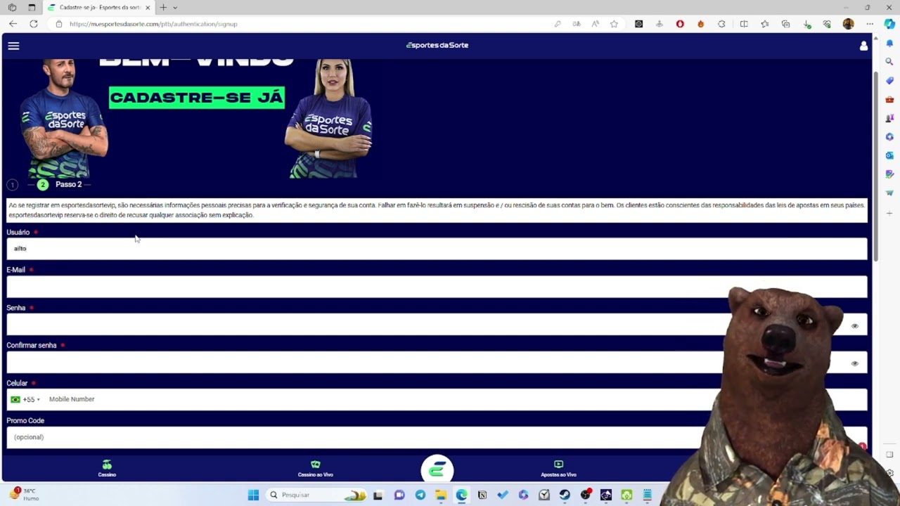Click the browser address bar URL
900x506 pixels.
tap(153, 24)
